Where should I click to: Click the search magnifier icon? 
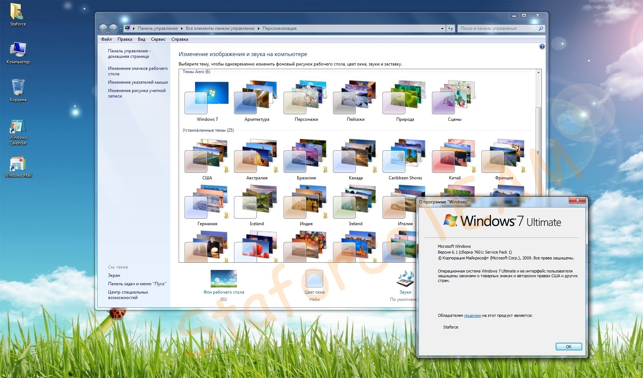coord(541,28)
